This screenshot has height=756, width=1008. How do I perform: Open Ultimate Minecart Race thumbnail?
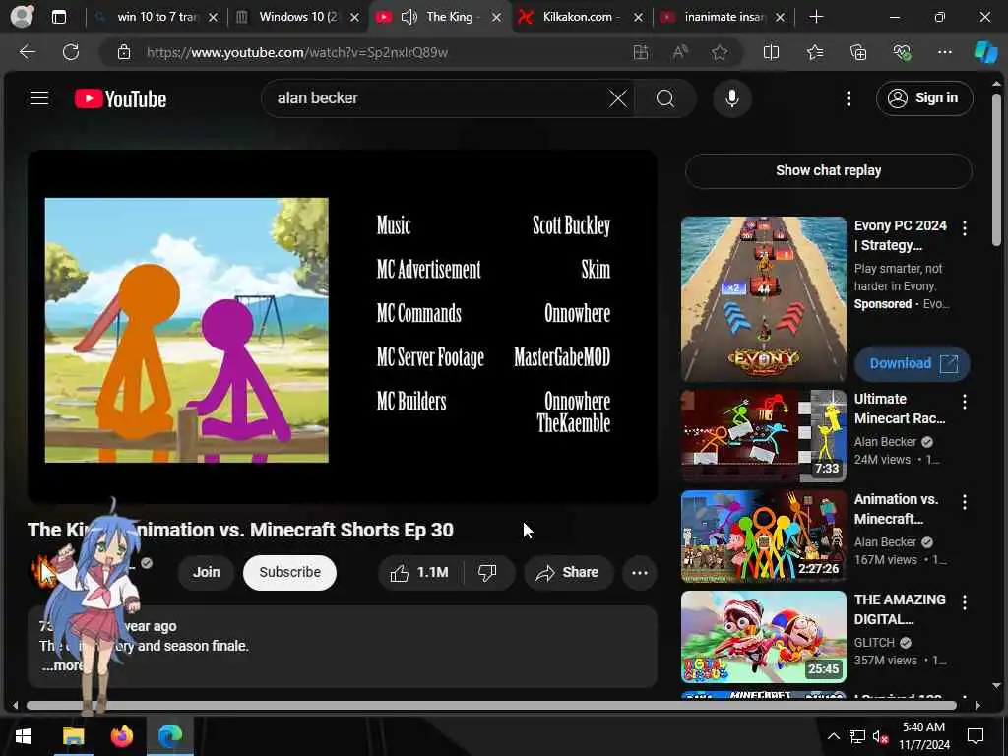[x=763, y=436]
